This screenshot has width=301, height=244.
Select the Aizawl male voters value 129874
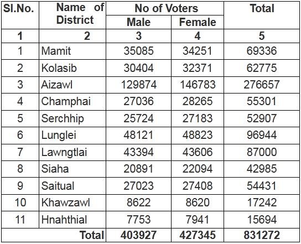138,85
